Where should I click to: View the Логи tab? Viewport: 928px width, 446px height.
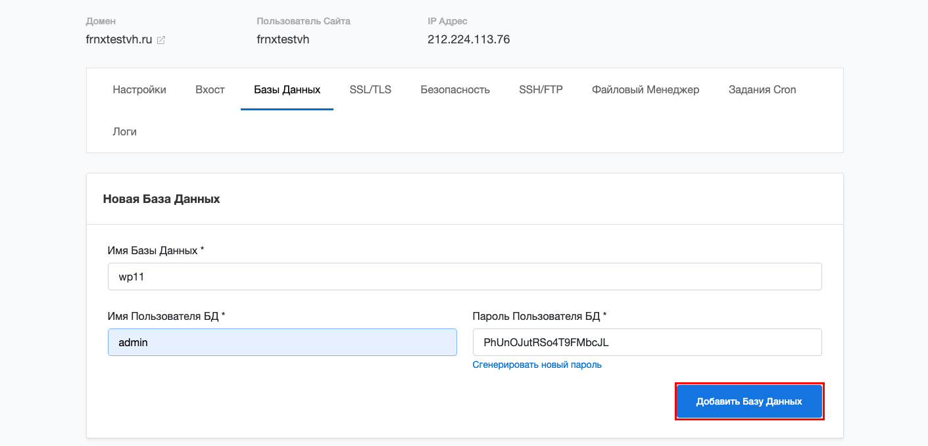[125, 131]
